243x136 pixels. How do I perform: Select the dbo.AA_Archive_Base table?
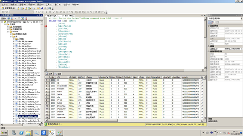(27, 61)
